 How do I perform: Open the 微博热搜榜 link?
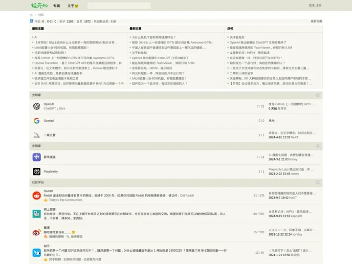tap(56, 237)
